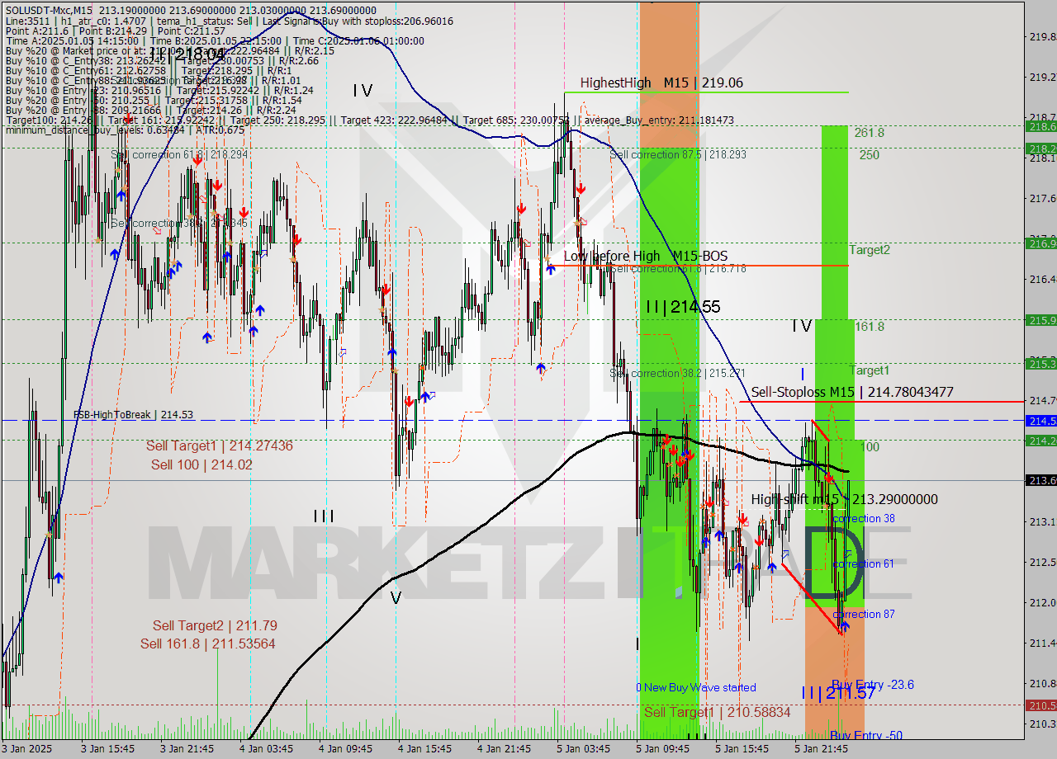The width and height of the screenshot is (1057, 759).
Task: Click the 'Buy Entry -50' label
Action: pos(866,735)
